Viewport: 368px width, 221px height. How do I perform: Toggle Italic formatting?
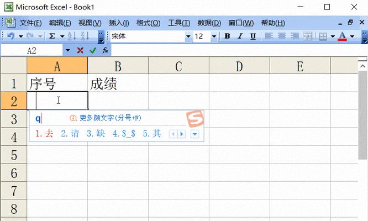pos(240,36)
